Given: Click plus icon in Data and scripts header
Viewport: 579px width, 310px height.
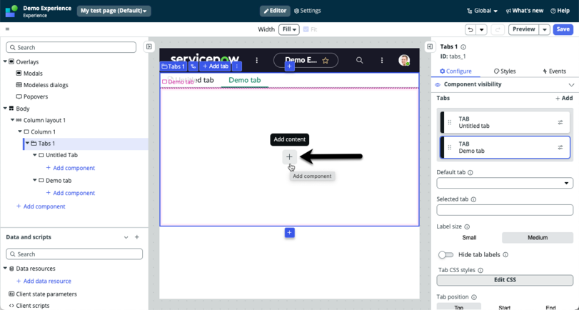Looking at the screenshot, I should [137, 237].
